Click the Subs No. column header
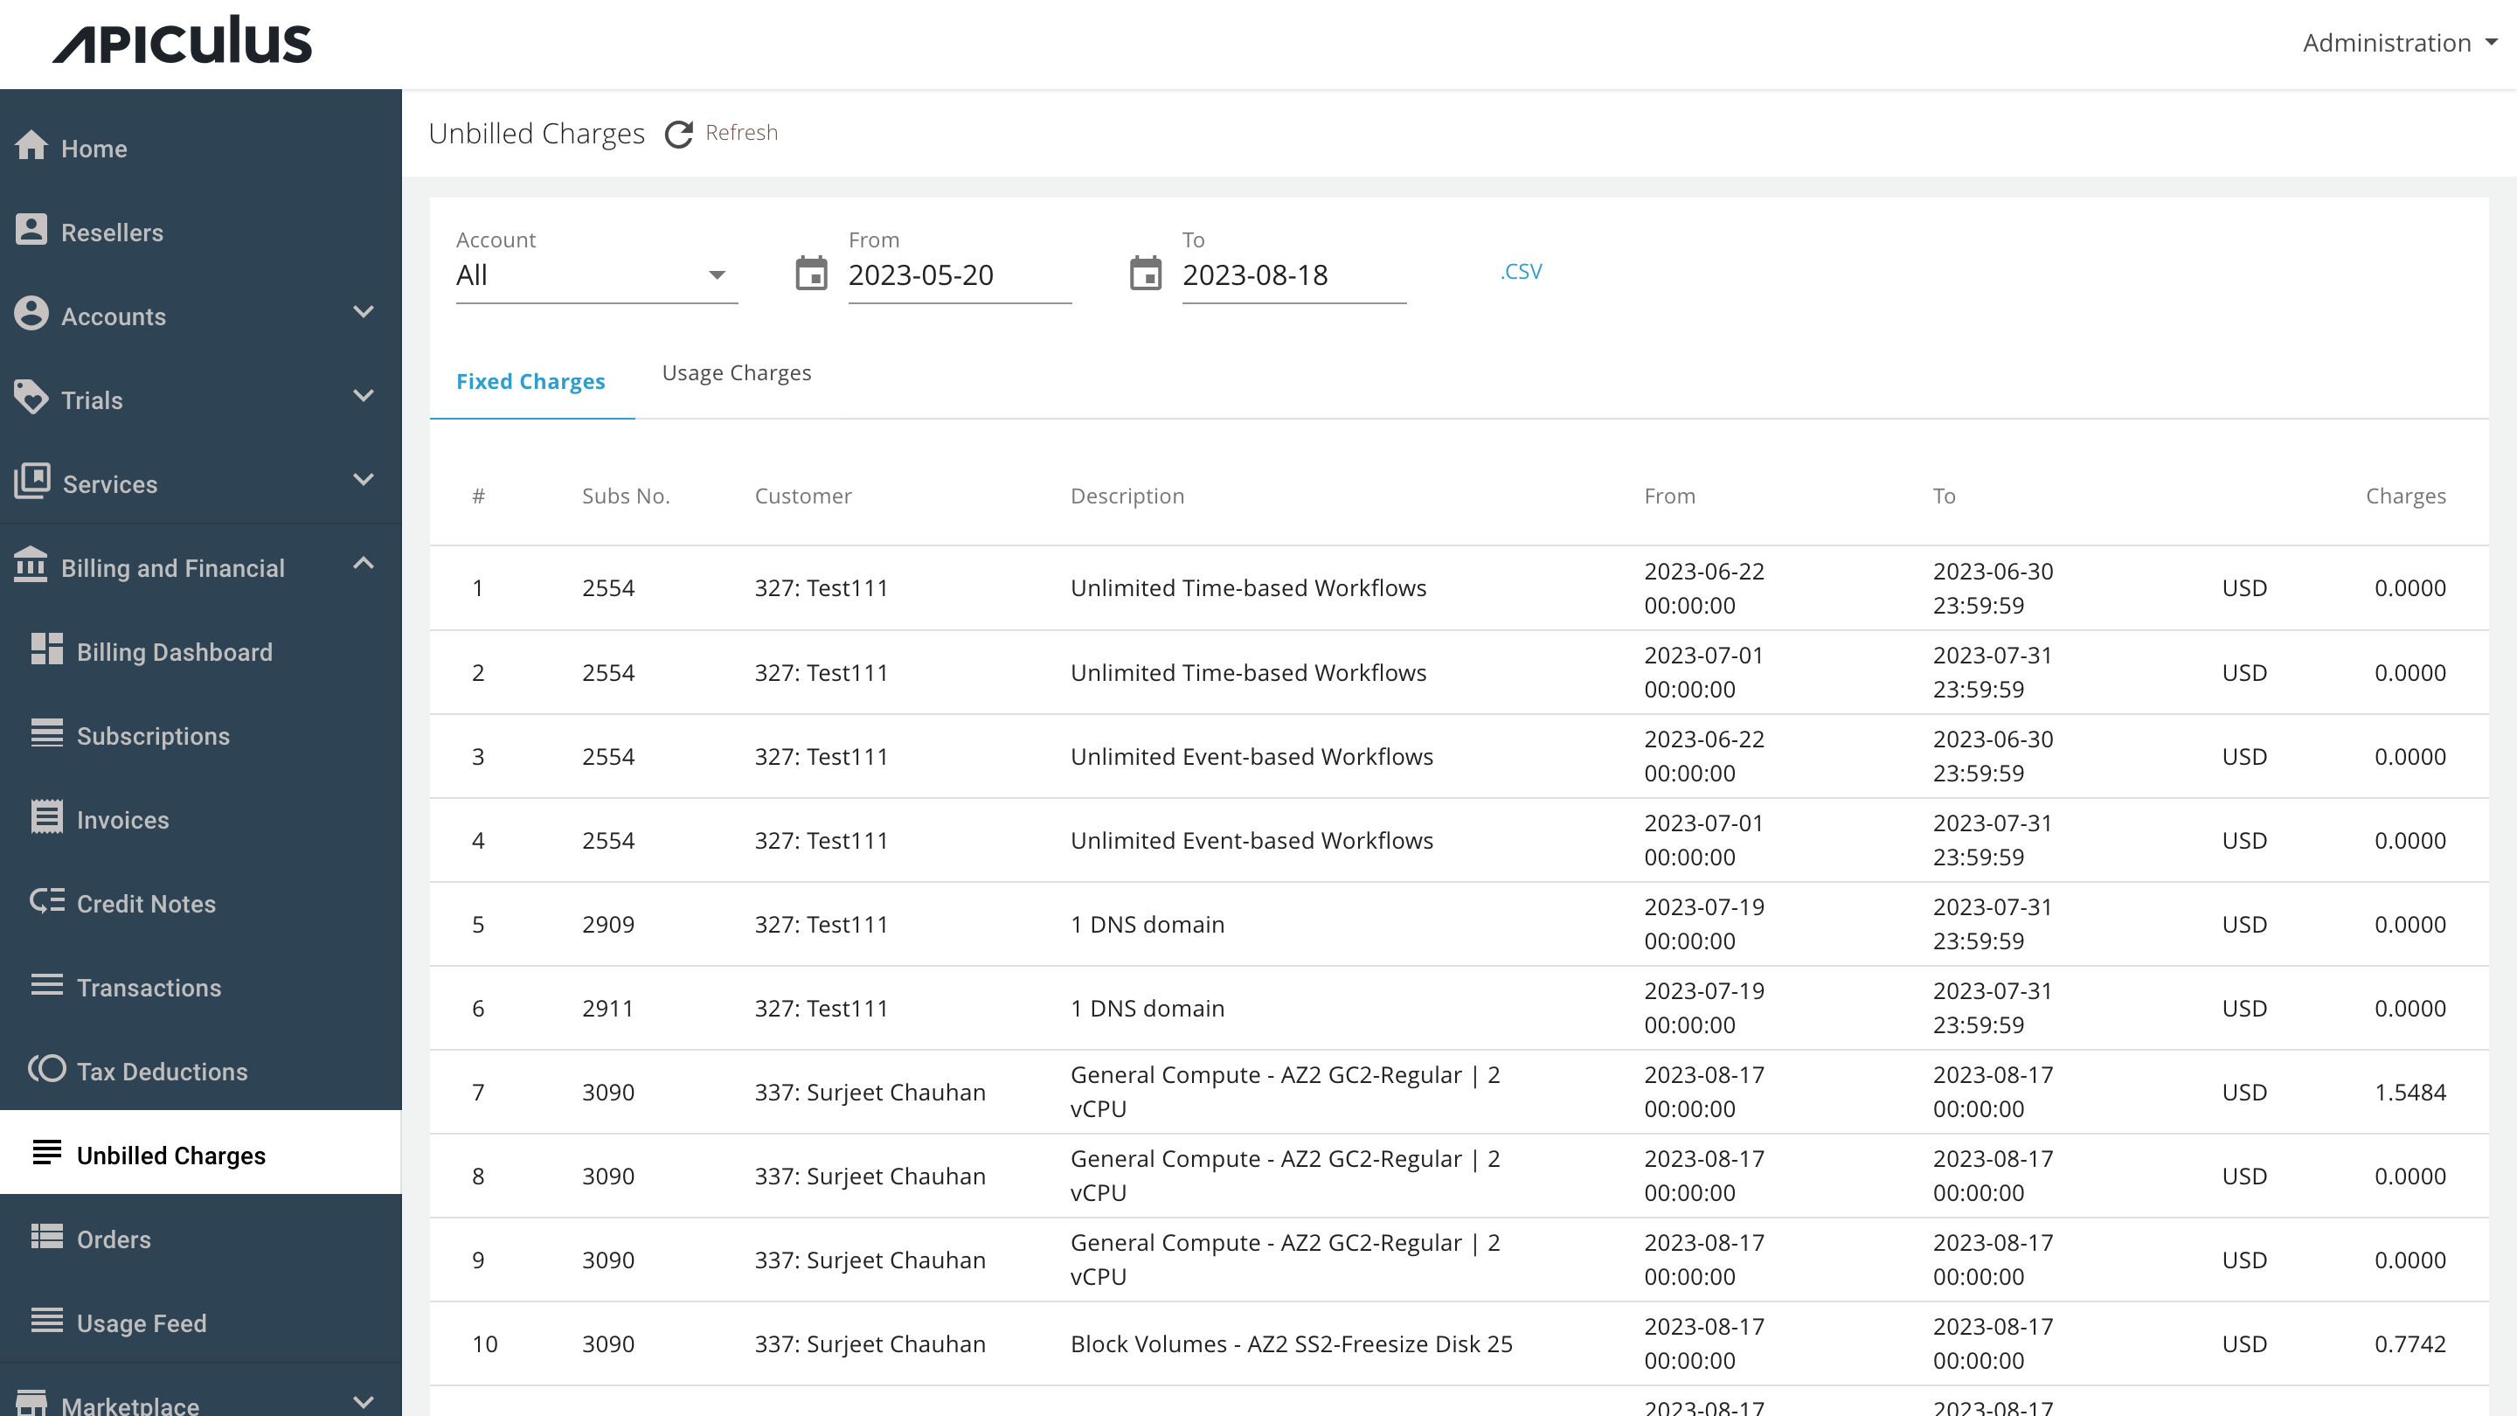 coord(627,496)
